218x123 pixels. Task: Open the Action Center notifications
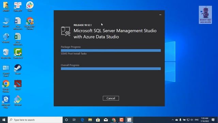click(x=213, y=120)
